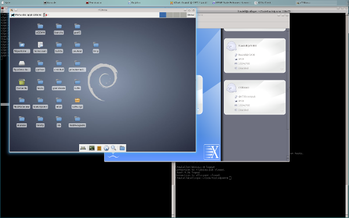Expand the upper session card dropdown arrow

pos(282,69)
